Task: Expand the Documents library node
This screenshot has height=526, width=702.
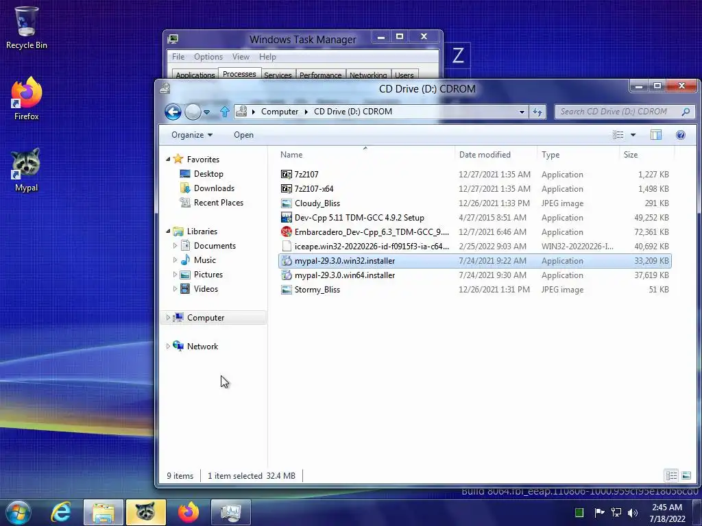Action: 175,246
